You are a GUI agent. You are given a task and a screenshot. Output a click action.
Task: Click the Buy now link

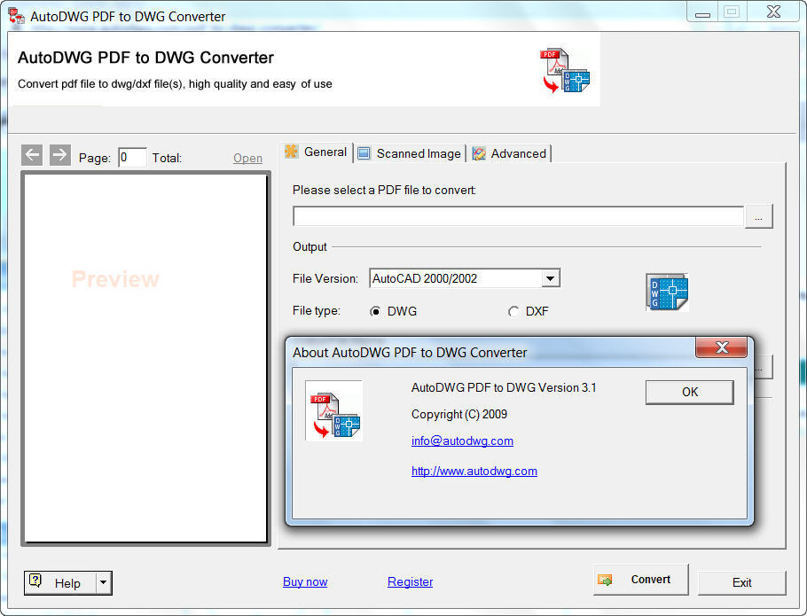[x=305, y=582]
